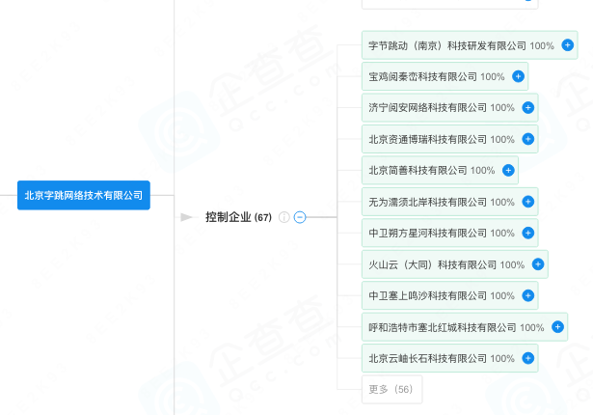Expand 北京资通博瑞科技有限公司 plus icon
This screenshot has height=415, width=593.
pyautogui.click(x=528, y=139)
